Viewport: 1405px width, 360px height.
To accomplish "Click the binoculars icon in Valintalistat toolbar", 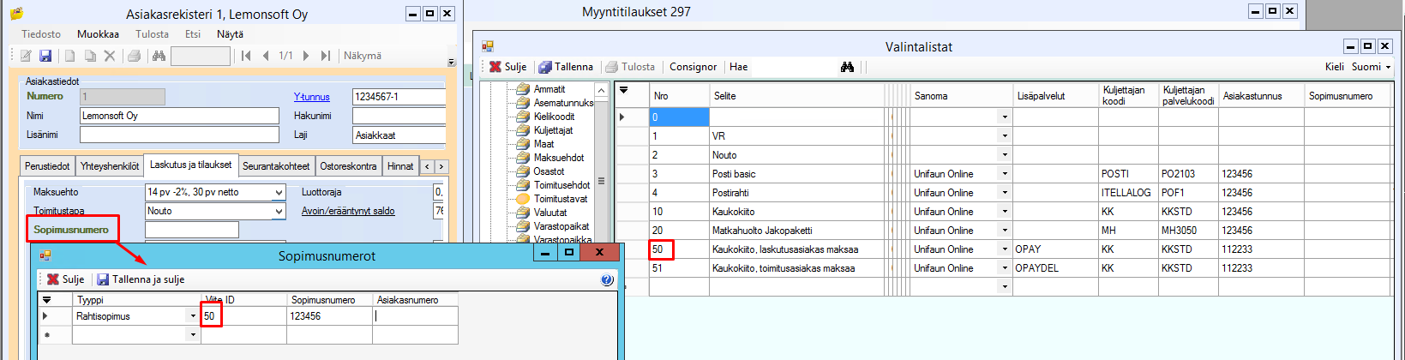I will [x=847, y=67].
